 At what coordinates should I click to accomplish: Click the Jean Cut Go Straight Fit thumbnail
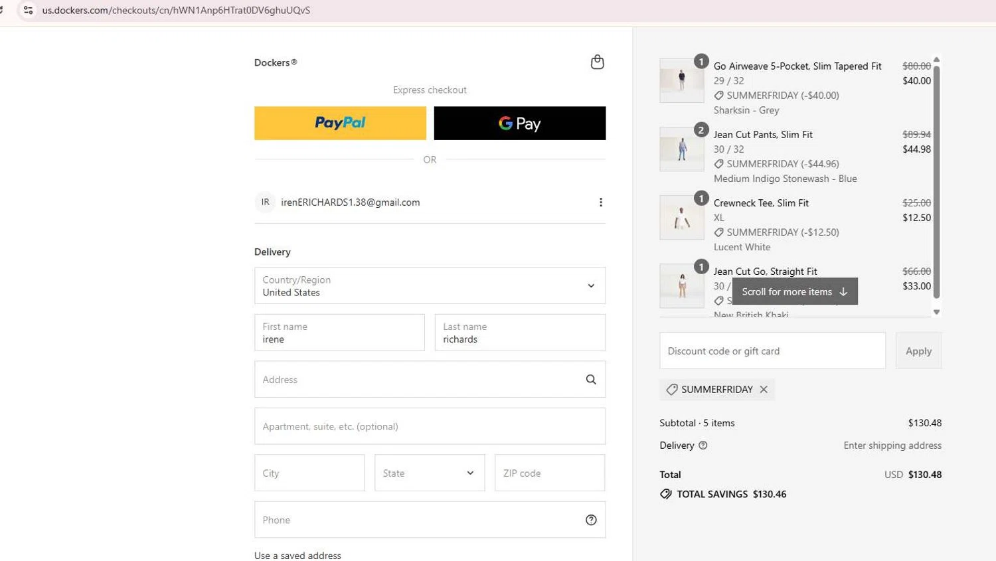tap(682, 286)
